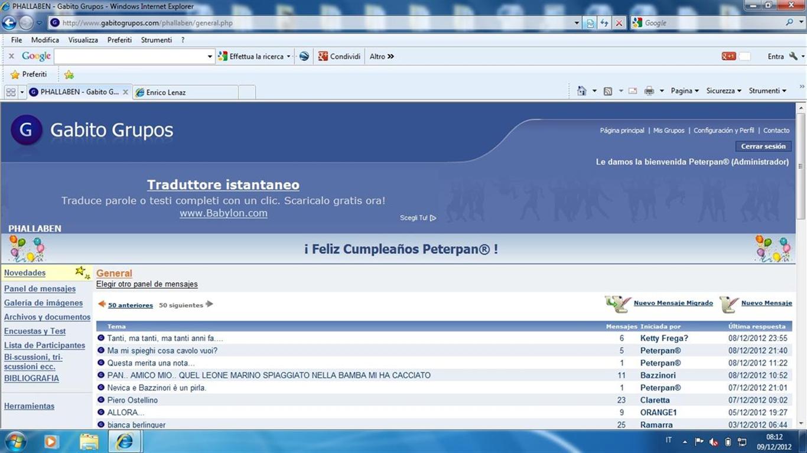
Task: Close the Google toolbar with its X
Action: pyautogui.click(x=11, y=56)
